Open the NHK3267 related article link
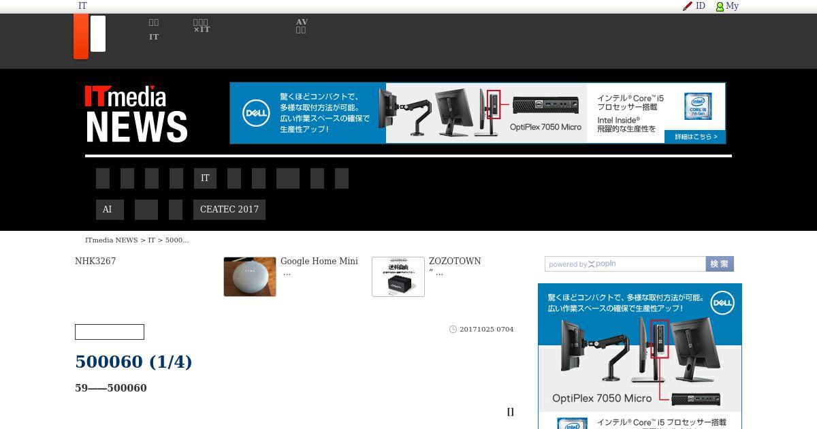The image size is (817, 429). [x=95, y=261]
